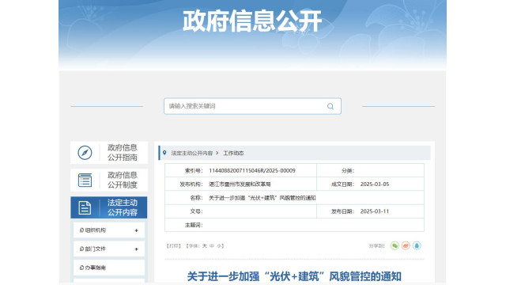Viewport: 506px width, 285px height.
Task: Click index number 11440882007115046R/2025-00009
Action: click(252, 171)
